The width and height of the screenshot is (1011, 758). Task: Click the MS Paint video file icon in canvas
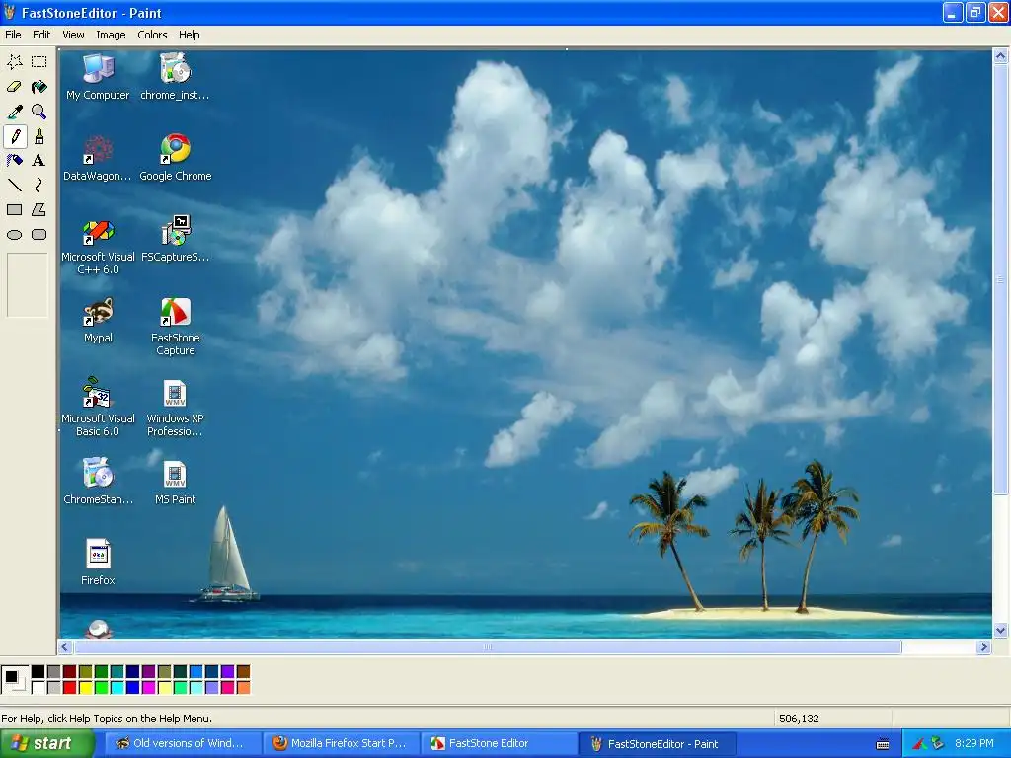pyautogui.click(x=175, y=482)
